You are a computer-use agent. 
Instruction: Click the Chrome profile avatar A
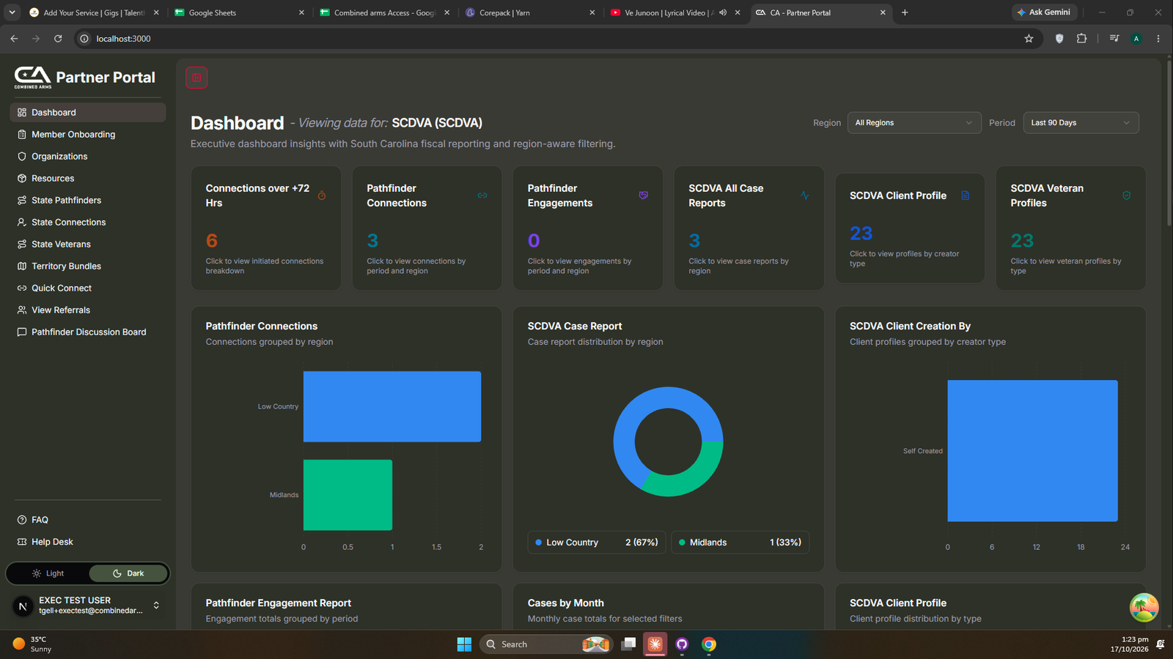pos(1136,39)
